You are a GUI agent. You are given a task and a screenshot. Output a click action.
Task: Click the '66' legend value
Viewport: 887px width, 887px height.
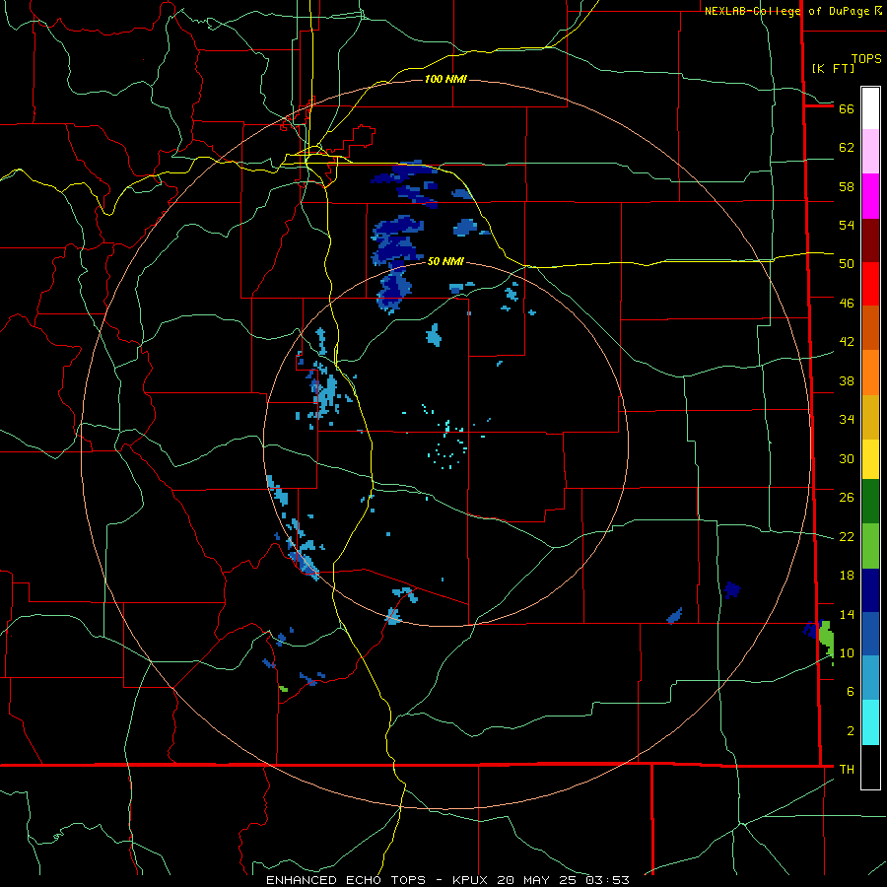847,108
